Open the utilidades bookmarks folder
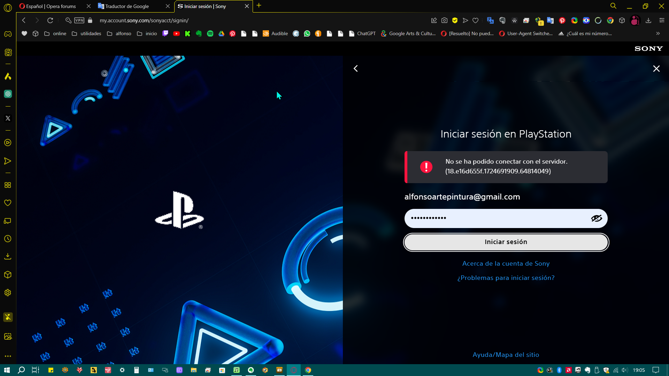Image resolution: width=669 pixels, height=376 pixels. 86,34
